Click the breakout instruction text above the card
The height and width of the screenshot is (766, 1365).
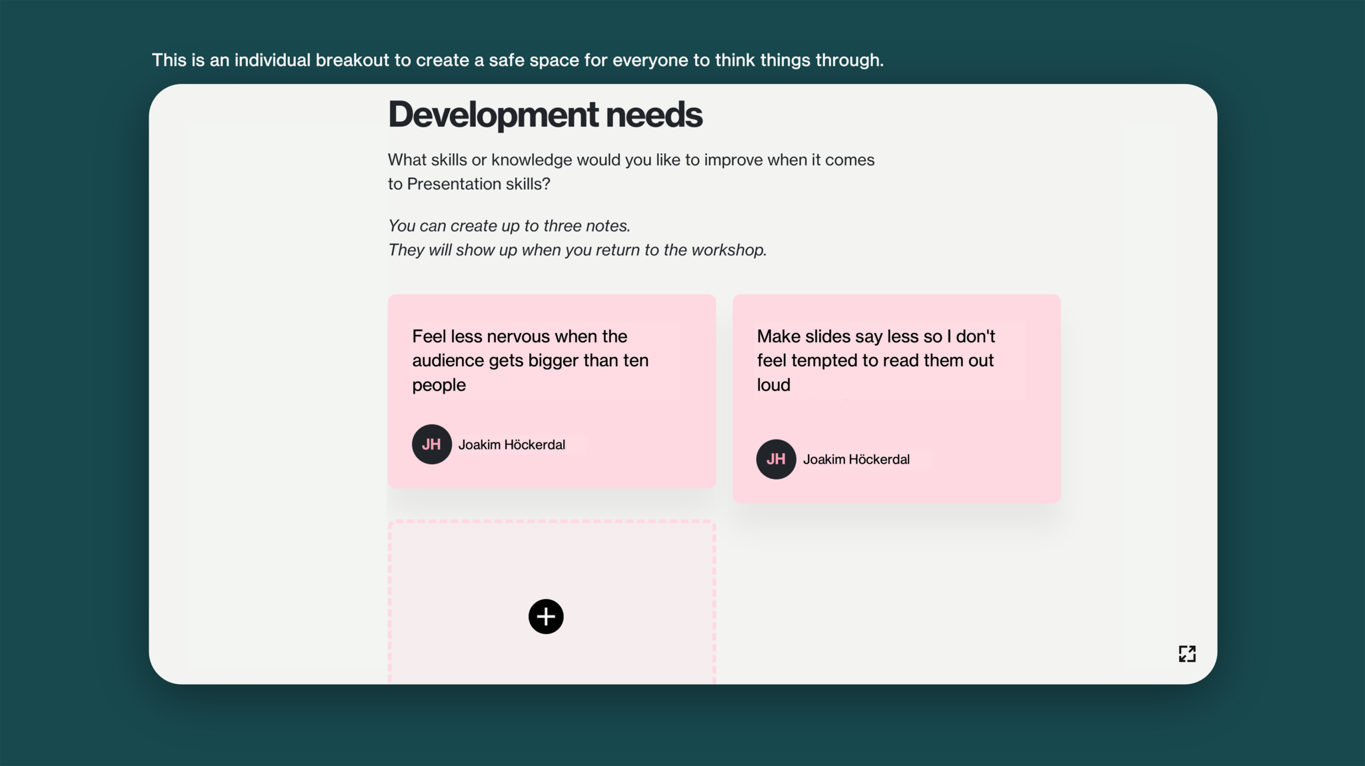click(x=517, y=59)
